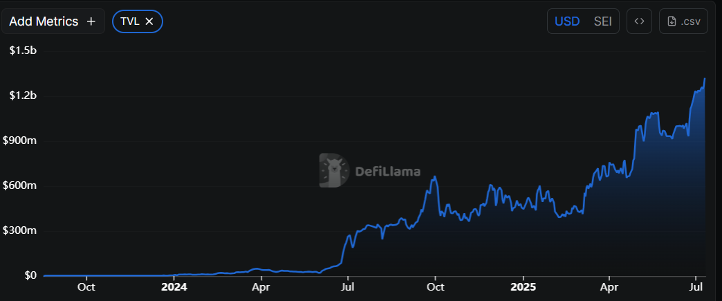Click the $1.2b label on the Y axis

click(x=22, y=95)
